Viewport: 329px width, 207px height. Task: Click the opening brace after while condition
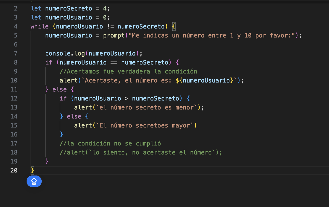(174, 26)
